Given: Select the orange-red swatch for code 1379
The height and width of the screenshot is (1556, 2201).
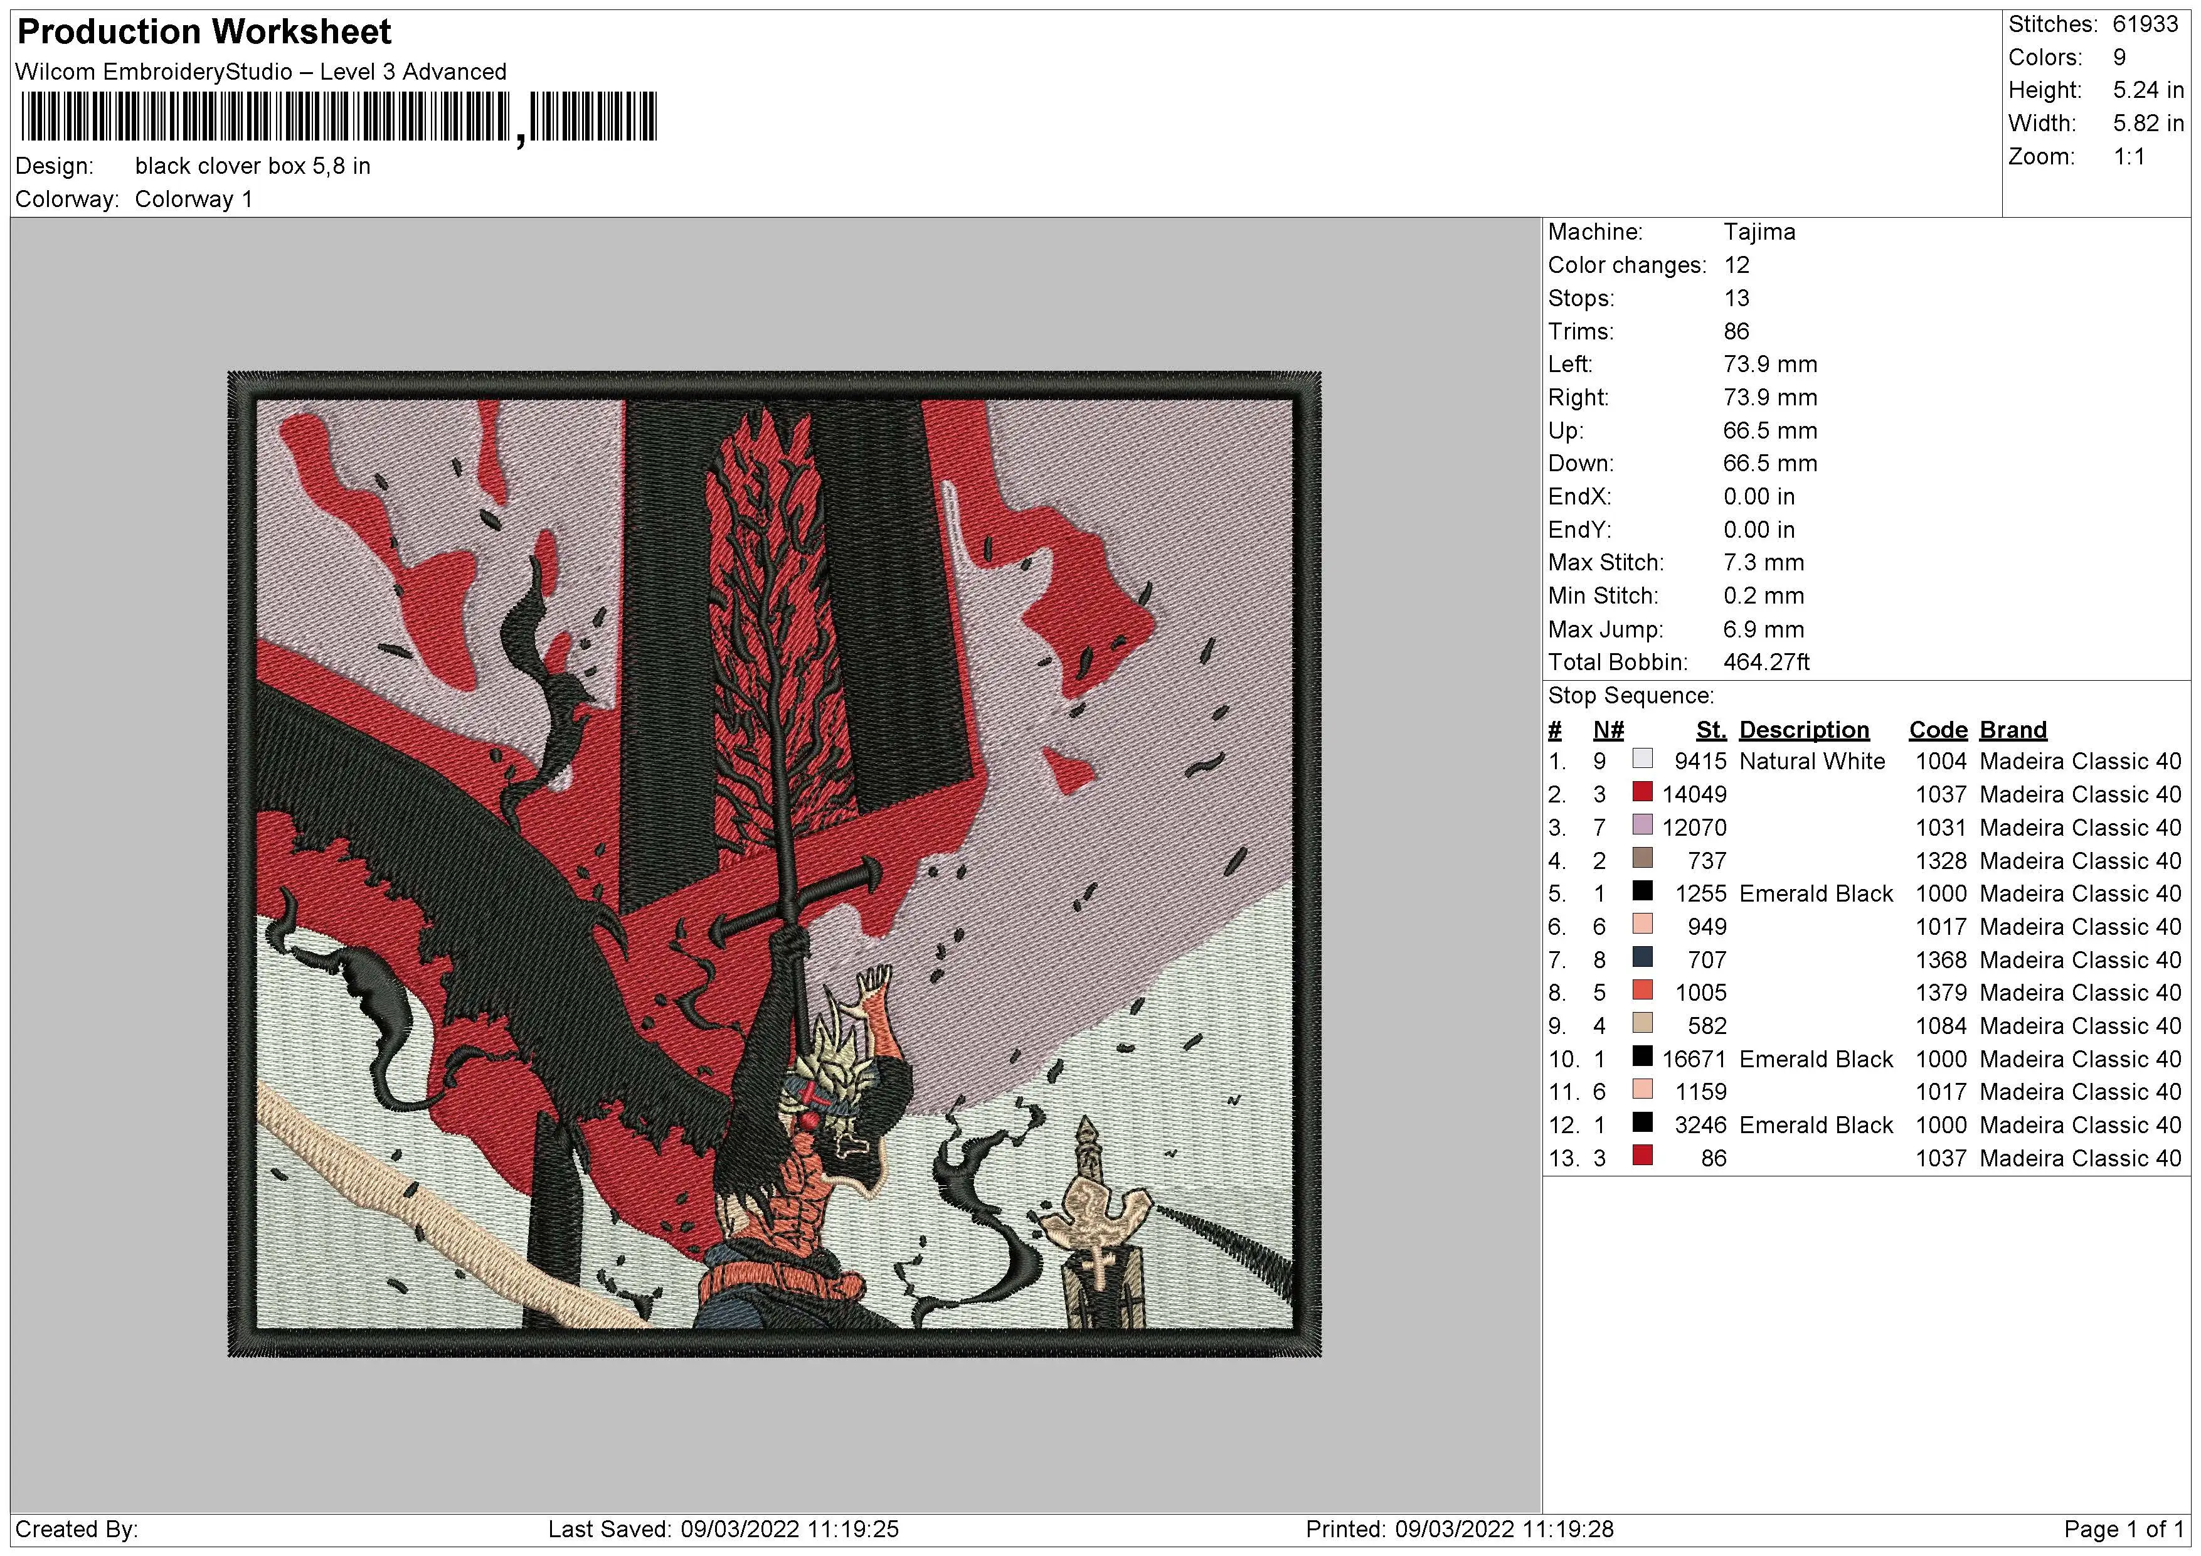Looking at the screenshot, I should pyautogui.click(x=1642, y=990).
